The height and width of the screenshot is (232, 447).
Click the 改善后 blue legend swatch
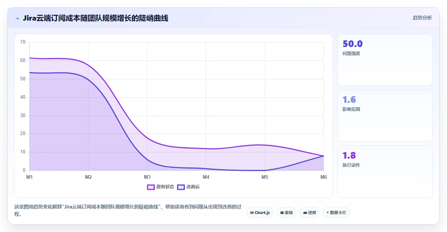coord(181,187)
